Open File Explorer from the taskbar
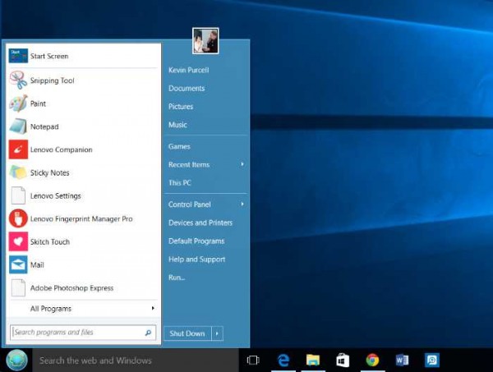Screen dimensions: 493x372 313,360
